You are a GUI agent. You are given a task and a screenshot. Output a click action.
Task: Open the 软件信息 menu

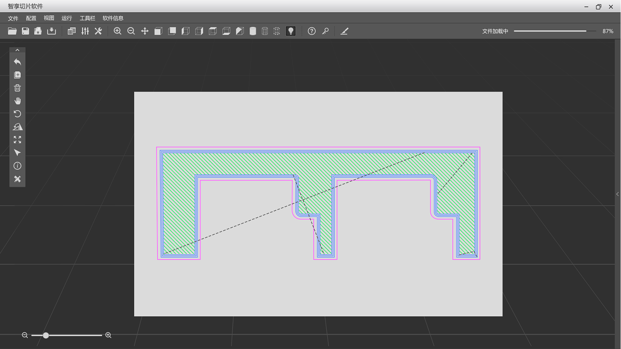pos(113,18)
